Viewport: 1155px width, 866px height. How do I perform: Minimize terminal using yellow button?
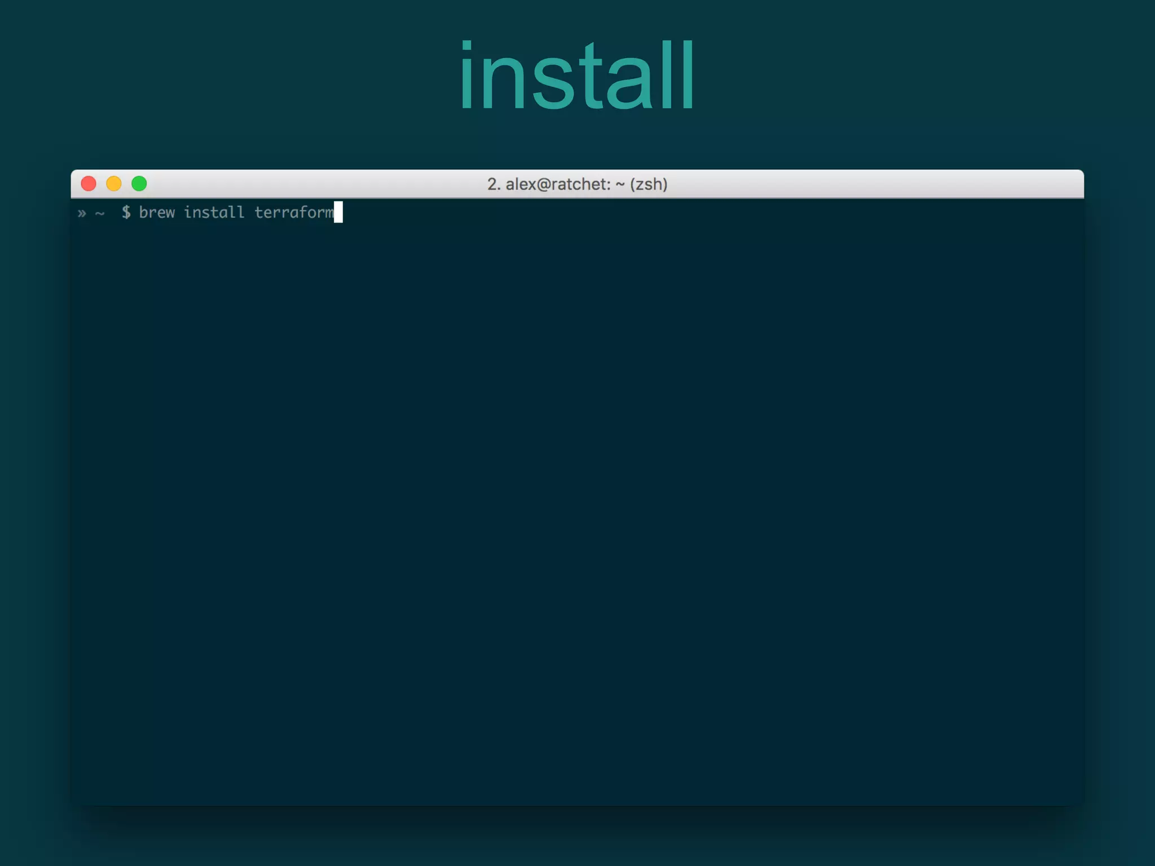[114, 184]
